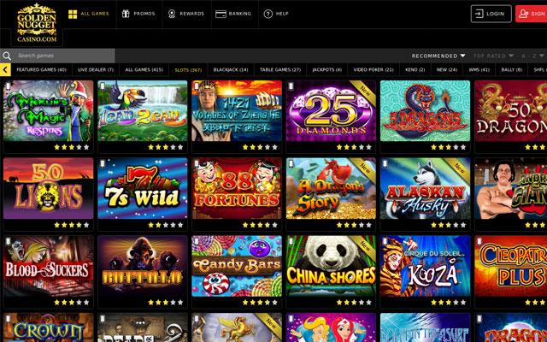Click the Banking card icon
Screen dimensions: 547x342
(221, 14)
